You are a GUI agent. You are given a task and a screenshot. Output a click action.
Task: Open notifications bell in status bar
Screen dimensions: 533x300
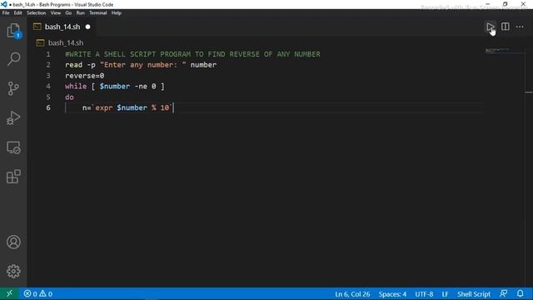(520, 293)
